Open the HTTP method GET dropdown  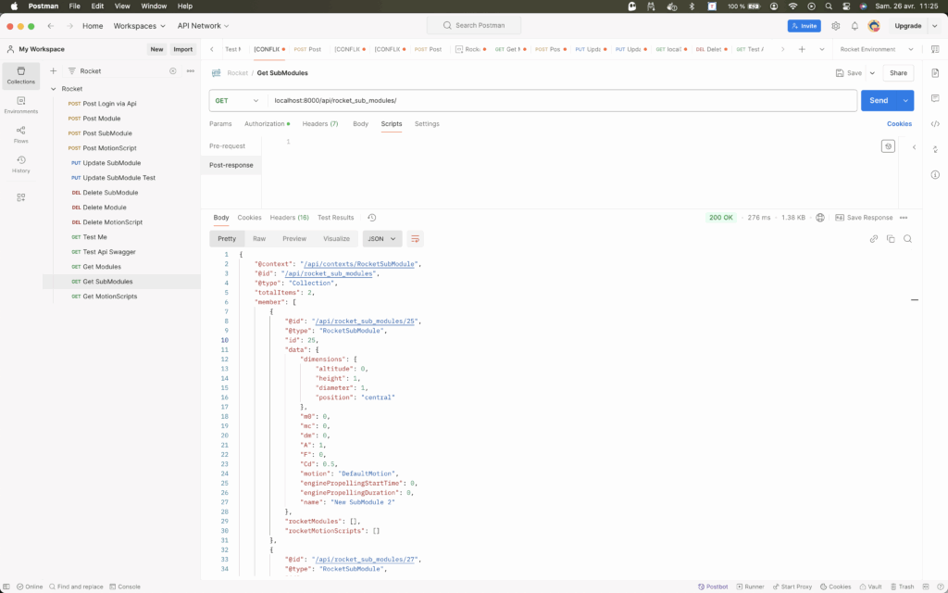[x=237, y=100]
